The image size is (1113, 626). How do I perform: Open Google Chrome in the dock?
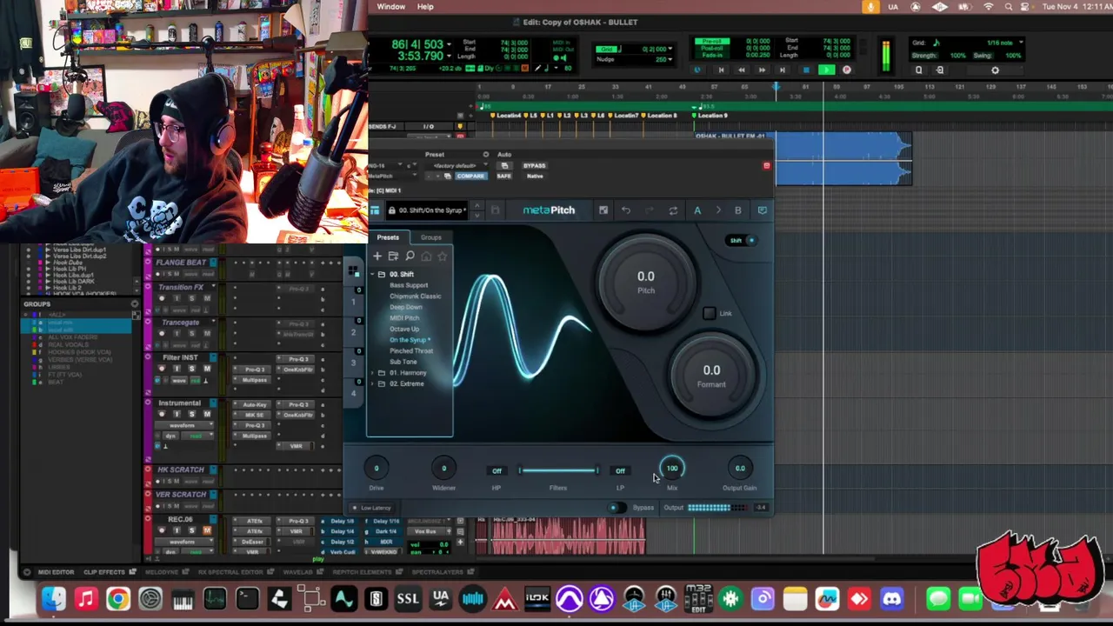pyautogui.click(x=117, y=599)
